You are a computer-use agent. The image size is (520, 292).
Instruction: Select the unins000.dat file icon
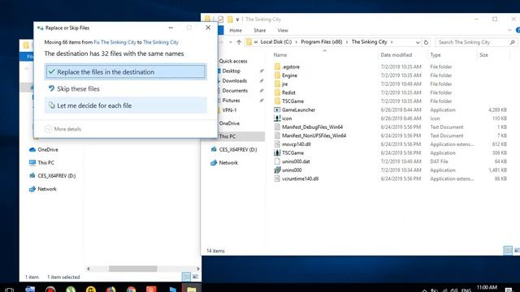277,161
